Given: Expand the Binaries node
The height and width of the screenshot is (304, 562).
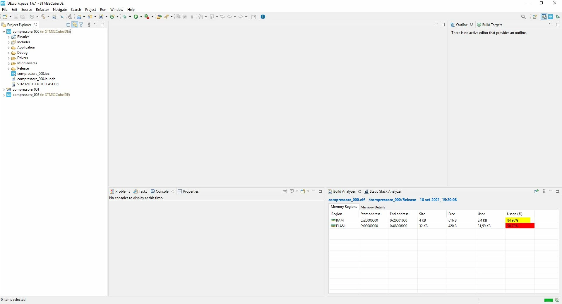Looking at the screenshot, I should tap(8, 37).
